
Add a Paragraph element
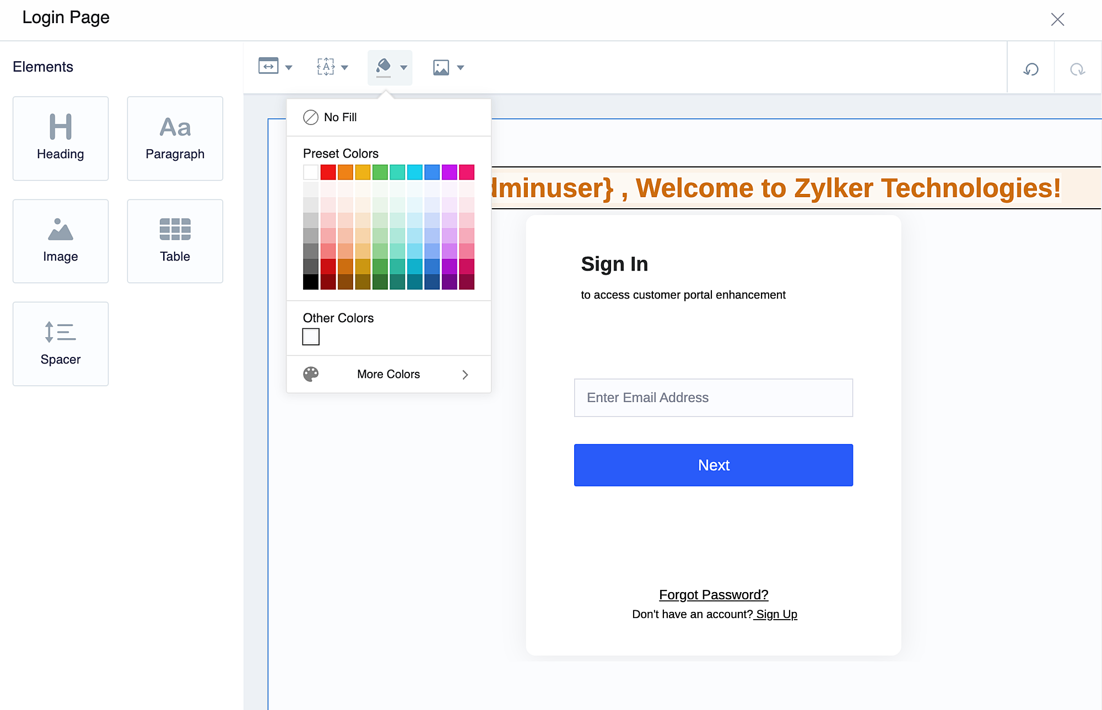[x=175, y=138]
